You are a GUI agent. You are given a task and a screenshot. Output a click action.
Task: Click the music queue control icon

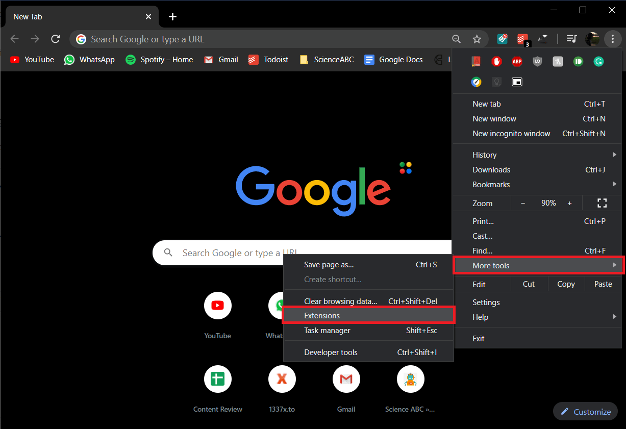click(571, 39)
